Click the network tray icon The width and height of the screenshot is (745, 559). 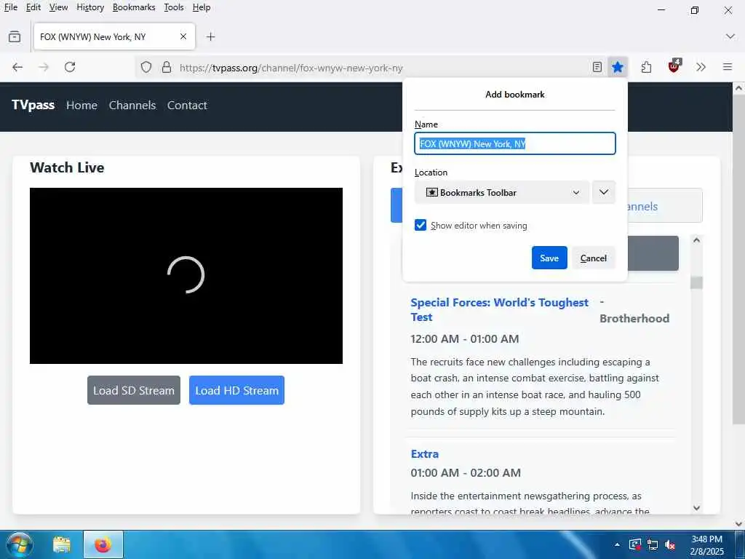653,544
